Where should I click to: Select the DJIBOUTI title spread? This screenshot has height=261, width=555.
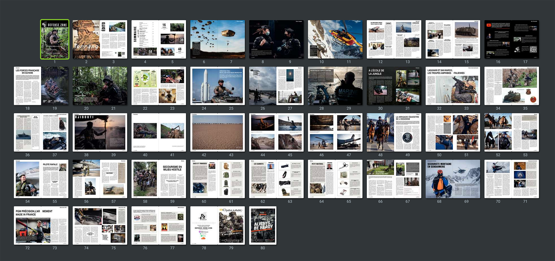[x=100, y=133]
